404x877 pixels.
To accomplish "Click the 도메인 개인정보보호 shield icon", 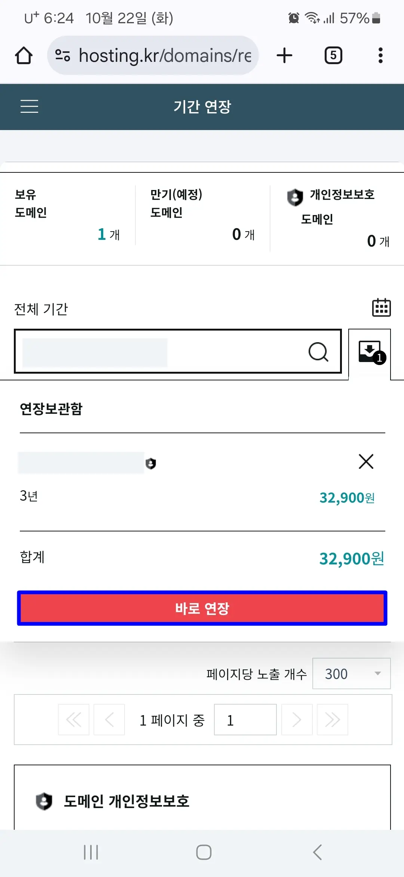I will (x=44, y=800).
